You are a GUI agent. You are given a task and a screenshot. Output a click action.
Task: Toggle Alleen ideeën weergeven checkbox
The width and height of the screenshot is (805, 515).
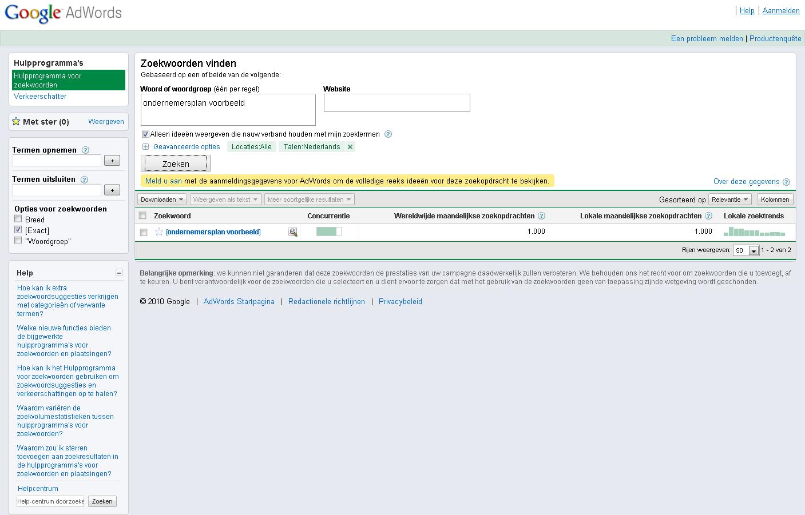click(x=145, y=134)
